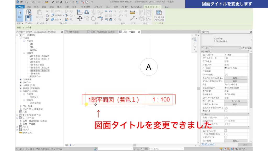Viewport: 268px width, 151px height.
Task: Activate the 結合 (Join) tool
Action: pyautogui.click(x=52, y=20)
